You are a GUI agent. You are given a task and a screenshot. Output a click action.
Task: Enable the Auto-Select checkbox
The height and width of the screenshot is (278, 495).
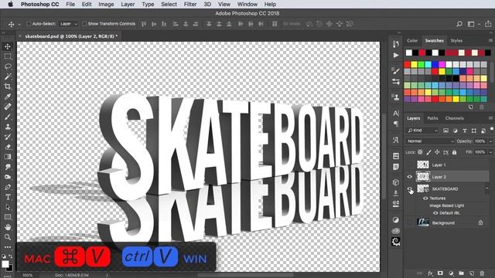[x=29, y=24]
